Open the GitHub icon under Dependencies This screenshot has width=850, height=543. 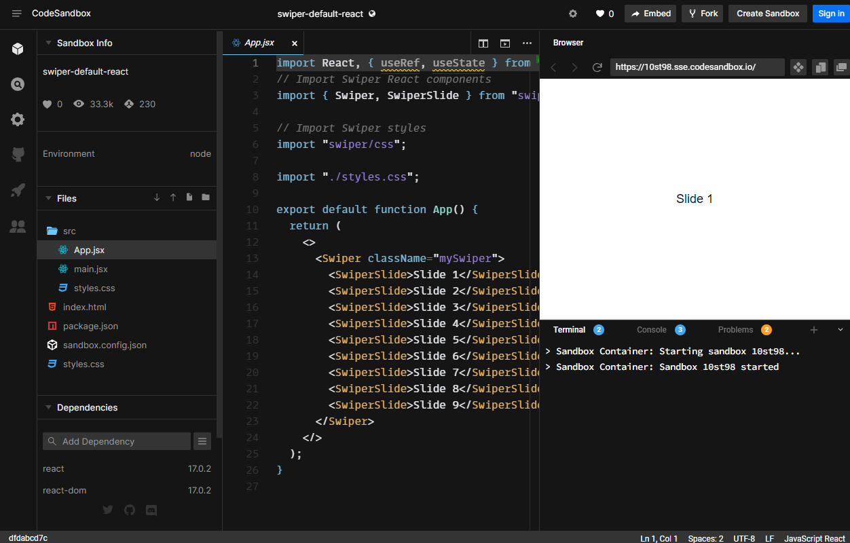tap(130, 510)
